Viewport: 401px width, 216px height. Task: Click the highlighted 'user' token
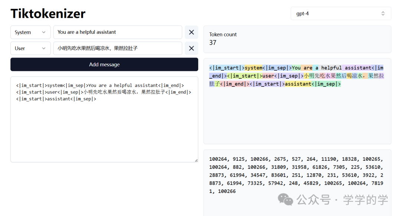pyautogui.click(x=268, y=76)
